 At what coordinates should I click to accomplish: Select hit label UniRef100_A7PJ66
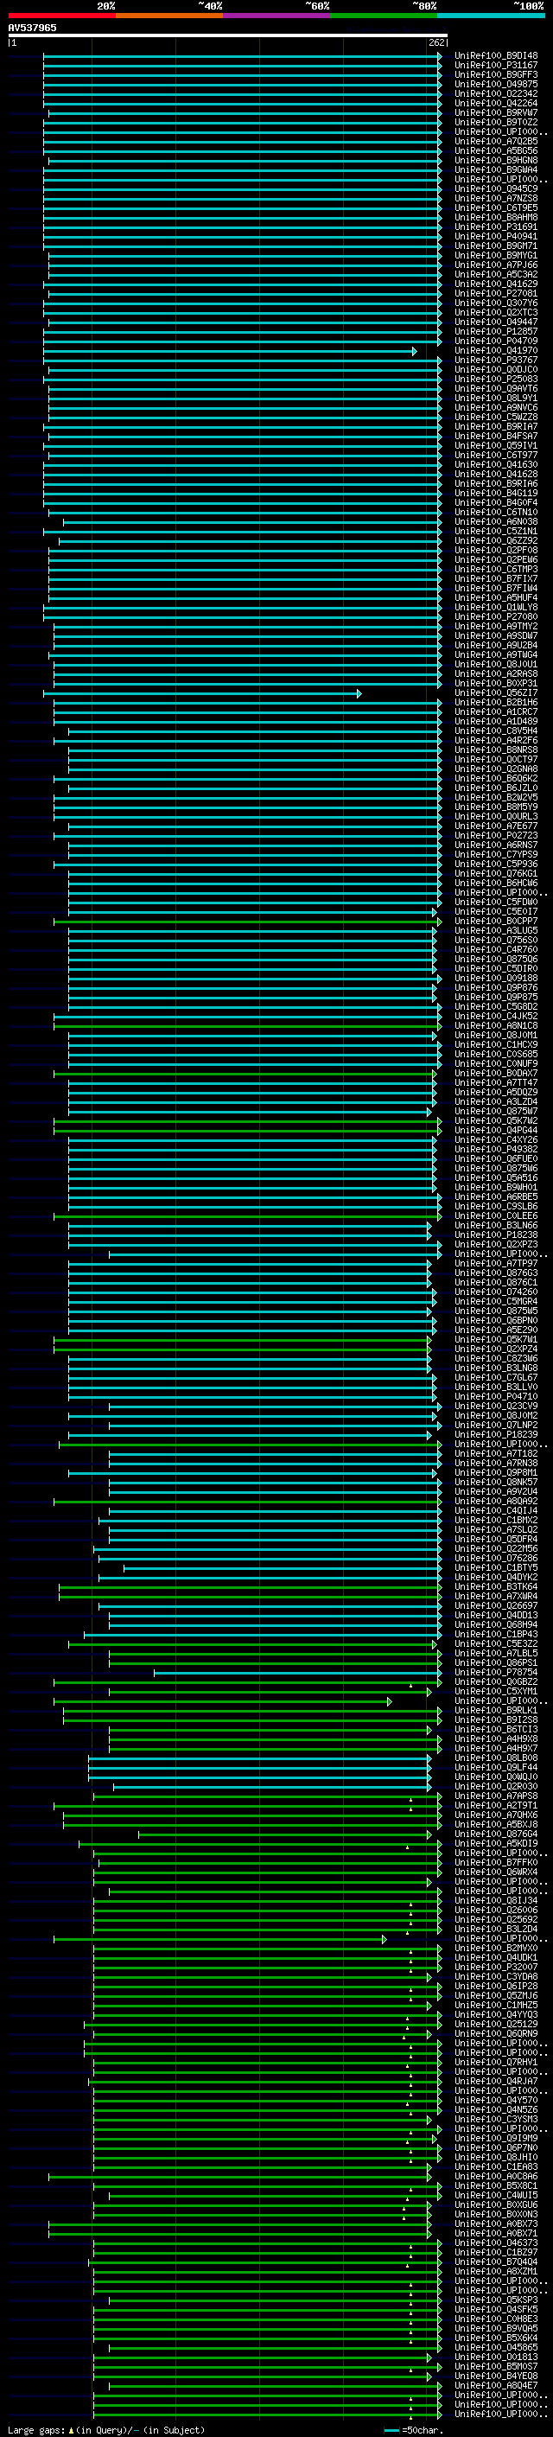point(496,265)
